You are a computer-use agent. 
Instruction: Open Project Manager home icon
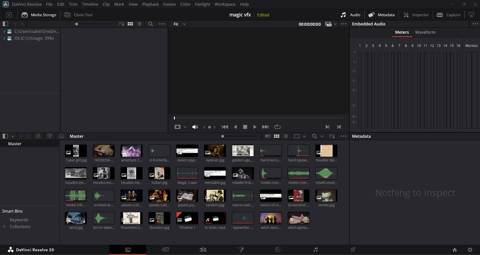tap(455, 250)
